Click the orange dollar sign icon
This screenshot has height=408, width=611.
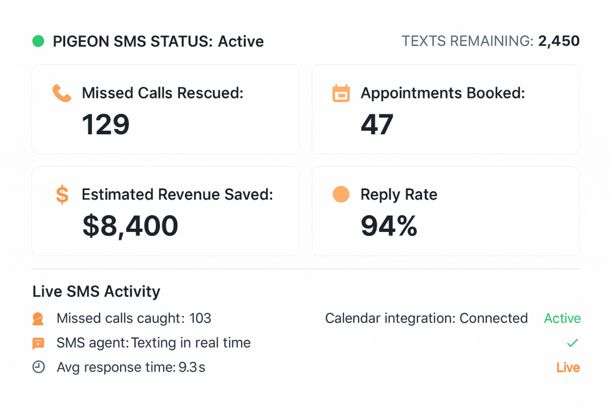click(62, 195)
